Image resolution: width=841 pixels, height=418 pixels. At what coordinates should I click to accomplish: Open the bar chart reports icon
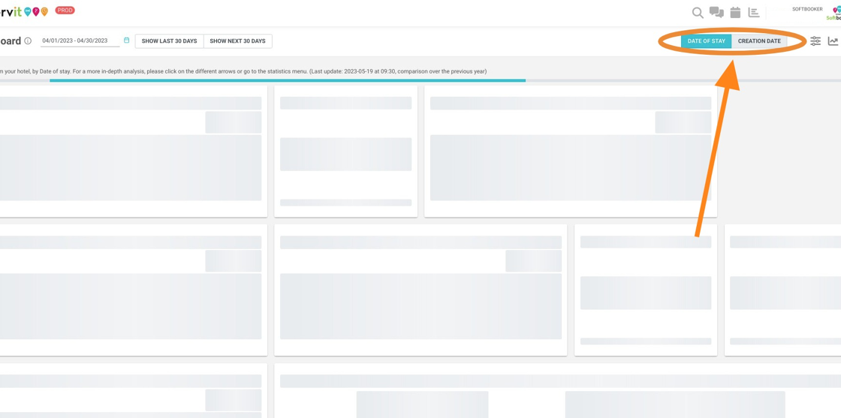(x=754, y=12)
